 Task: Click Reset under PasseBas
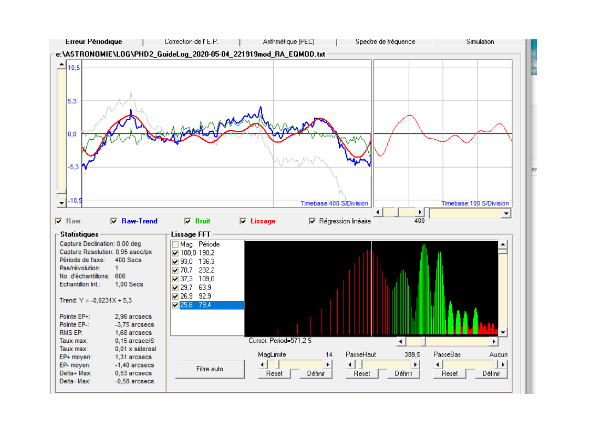450,373
